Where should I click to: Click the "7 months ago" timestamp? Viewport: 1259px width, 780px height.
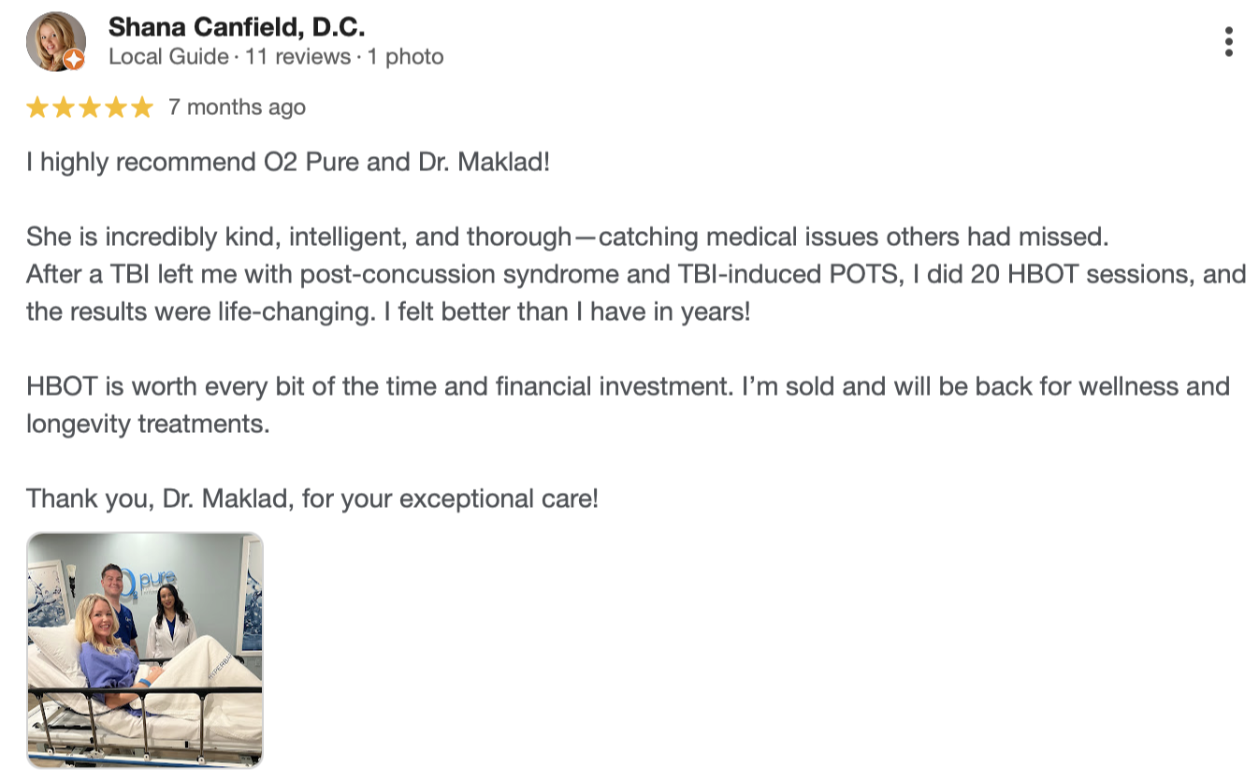[x=237, y=108]
